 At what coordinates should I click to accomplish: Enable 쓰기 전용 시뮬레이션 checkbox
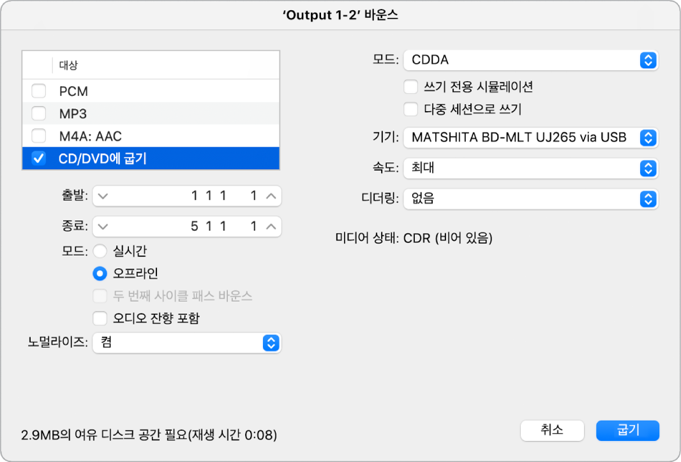click(411, 86)
